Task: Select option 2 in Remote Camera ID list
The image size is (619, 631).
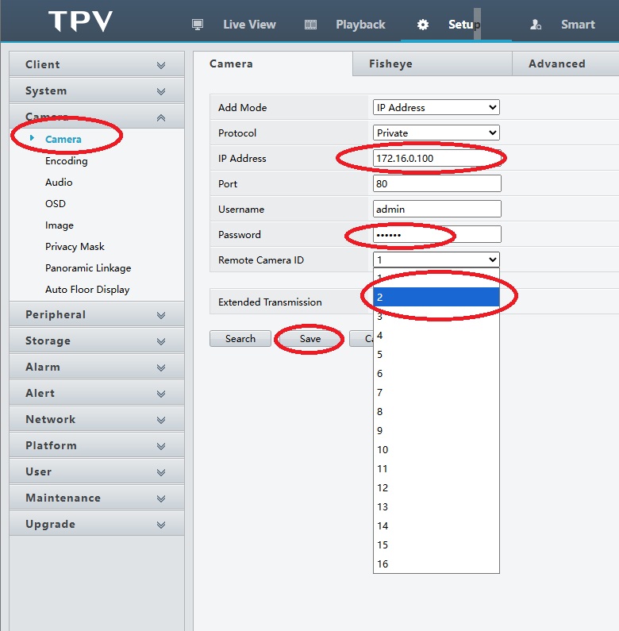Action: [x=436, y=297]
